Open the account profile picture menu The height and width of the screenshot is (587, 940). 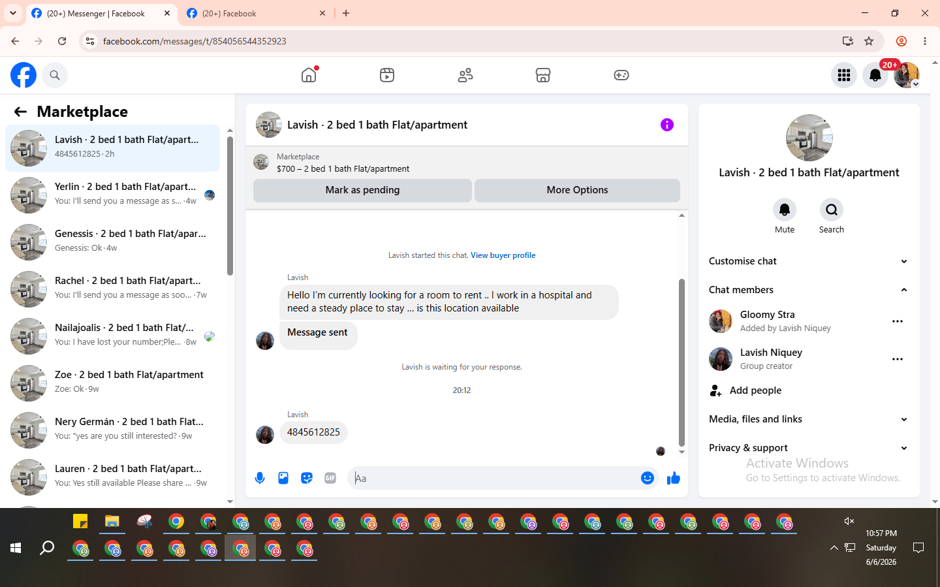pos(907,75)
